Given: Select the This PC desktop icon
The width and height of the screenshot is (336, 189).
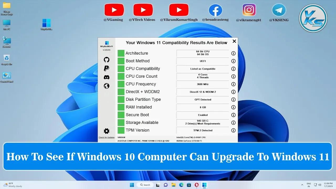Looking at the screenshot, I should click(7, 25).
